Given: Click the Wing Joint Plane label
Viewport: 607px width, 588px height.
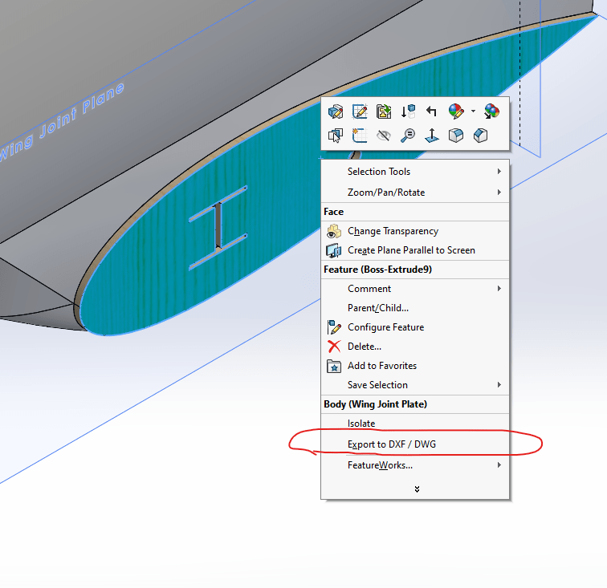Looking at the screenshot, I should [x=63, y=122].
